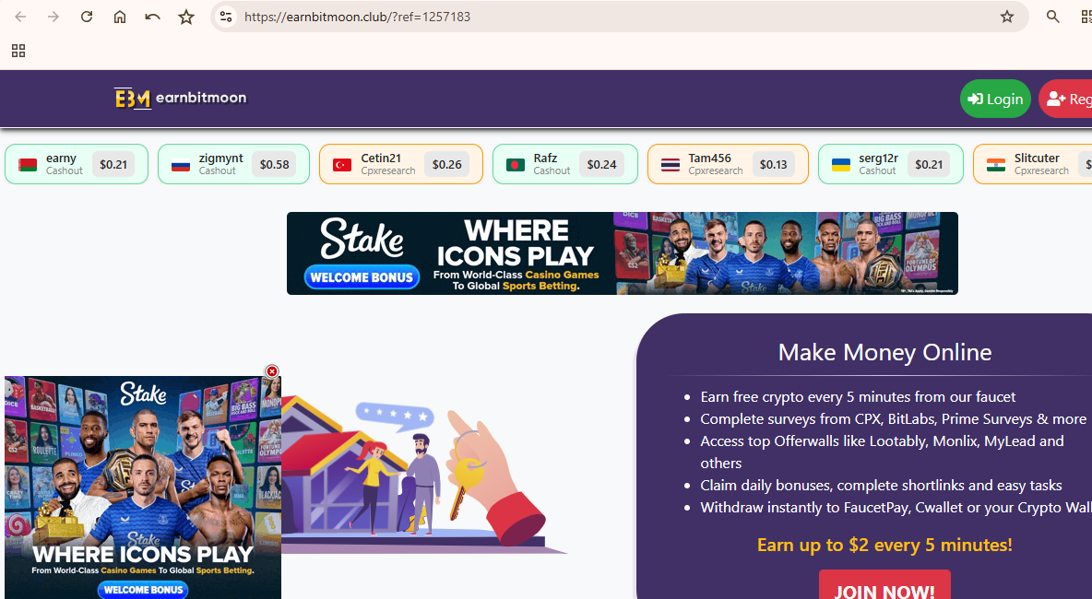
Task: Open the Slitcuter Cpxresearch card
Action: pyautogui.click(x=1033, y=164)
